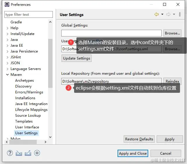Select Gradle in the preferences tree
The height and width of the screenshot is (164, 187).
pyautogui.click(x=16, y=22)
